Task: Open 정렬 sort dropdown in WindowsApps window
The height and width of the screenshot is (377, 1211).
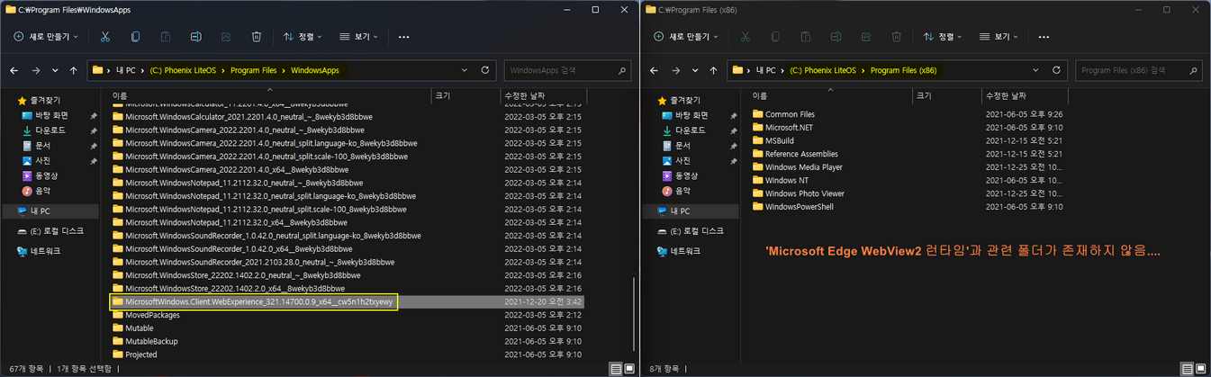Action: click(303, 37)
